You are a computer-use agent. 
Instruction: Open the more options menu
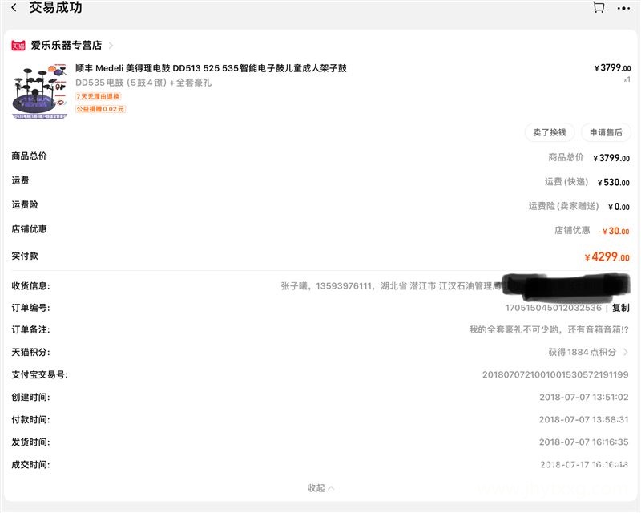(623, 8)
